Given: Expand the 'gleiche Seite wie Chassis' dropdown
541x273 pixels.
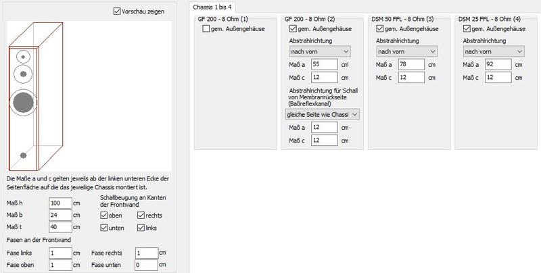Looking at the screenshot, I should pyautogui.click(x=322, y=114).
